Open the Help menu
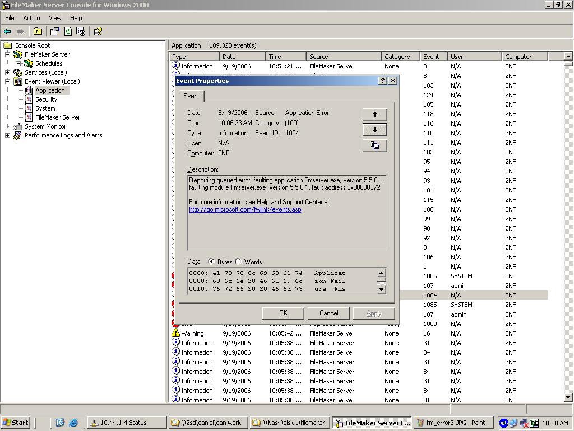 pos(76,18)
